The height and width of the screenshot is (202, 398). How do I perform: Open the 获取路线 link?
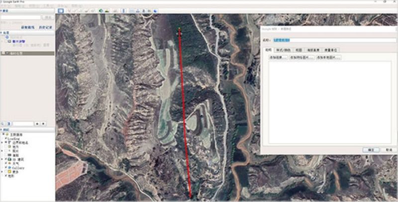tap(28, 27)
